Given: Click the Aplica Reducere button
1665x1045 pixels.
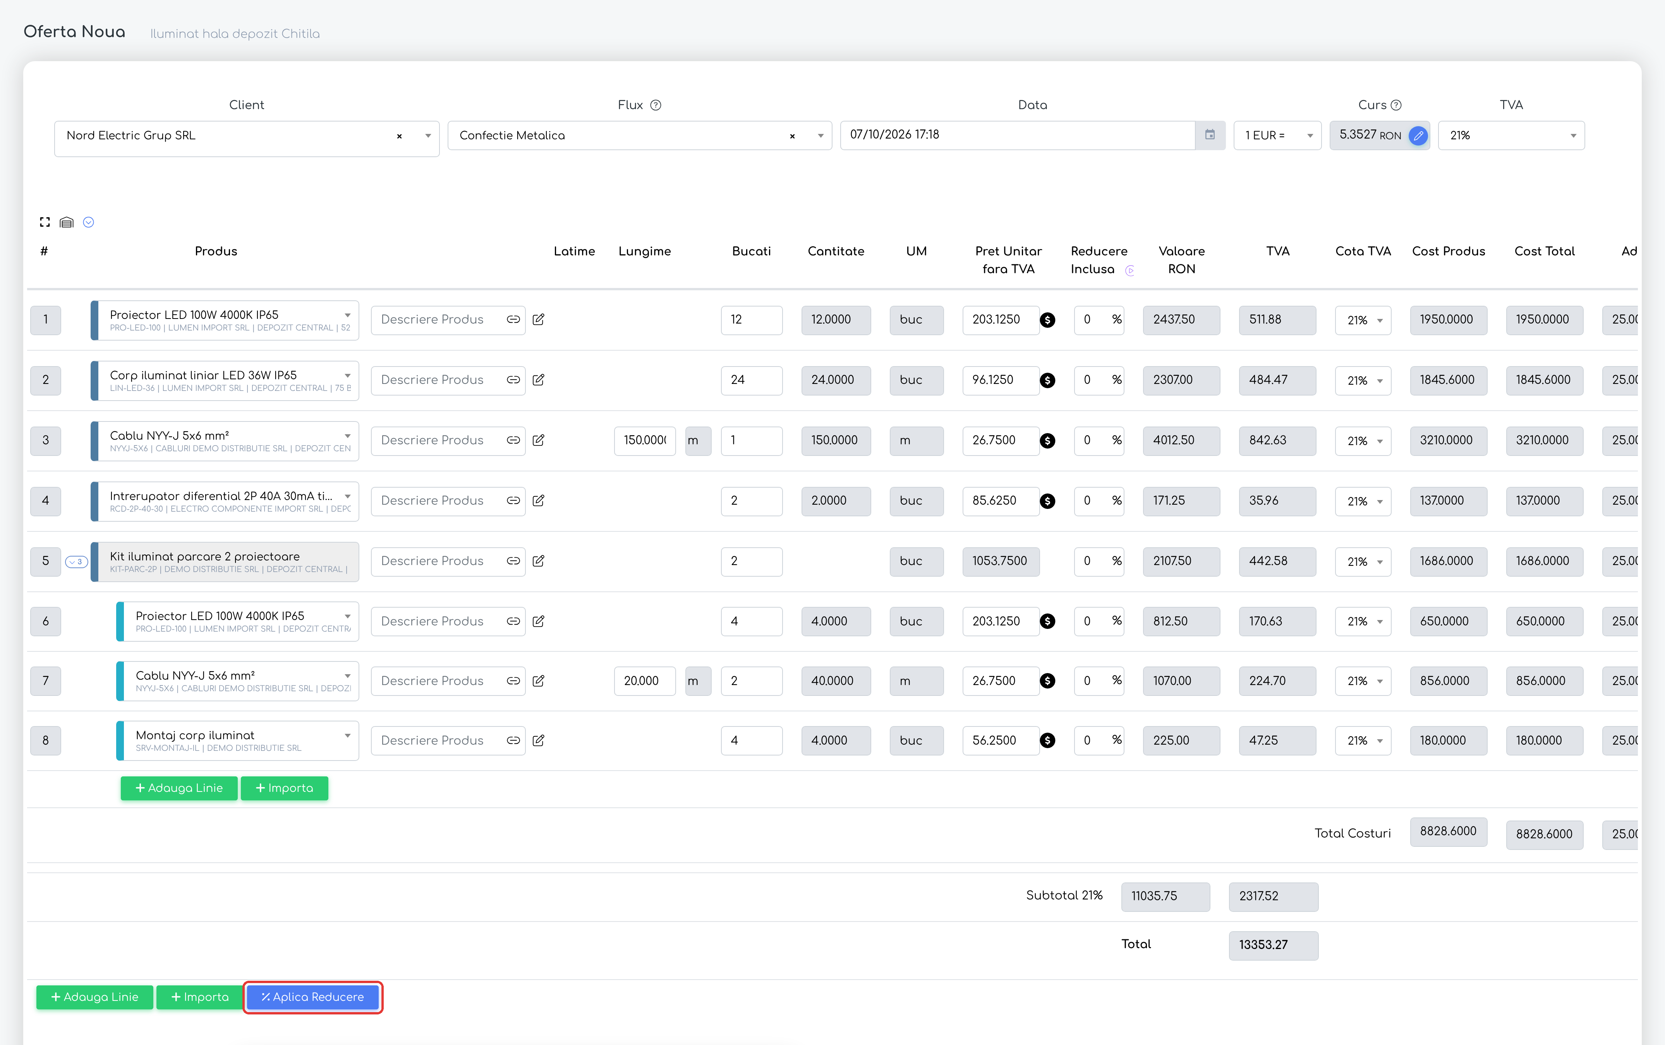Looking at the screenshot, I should 312,997.
